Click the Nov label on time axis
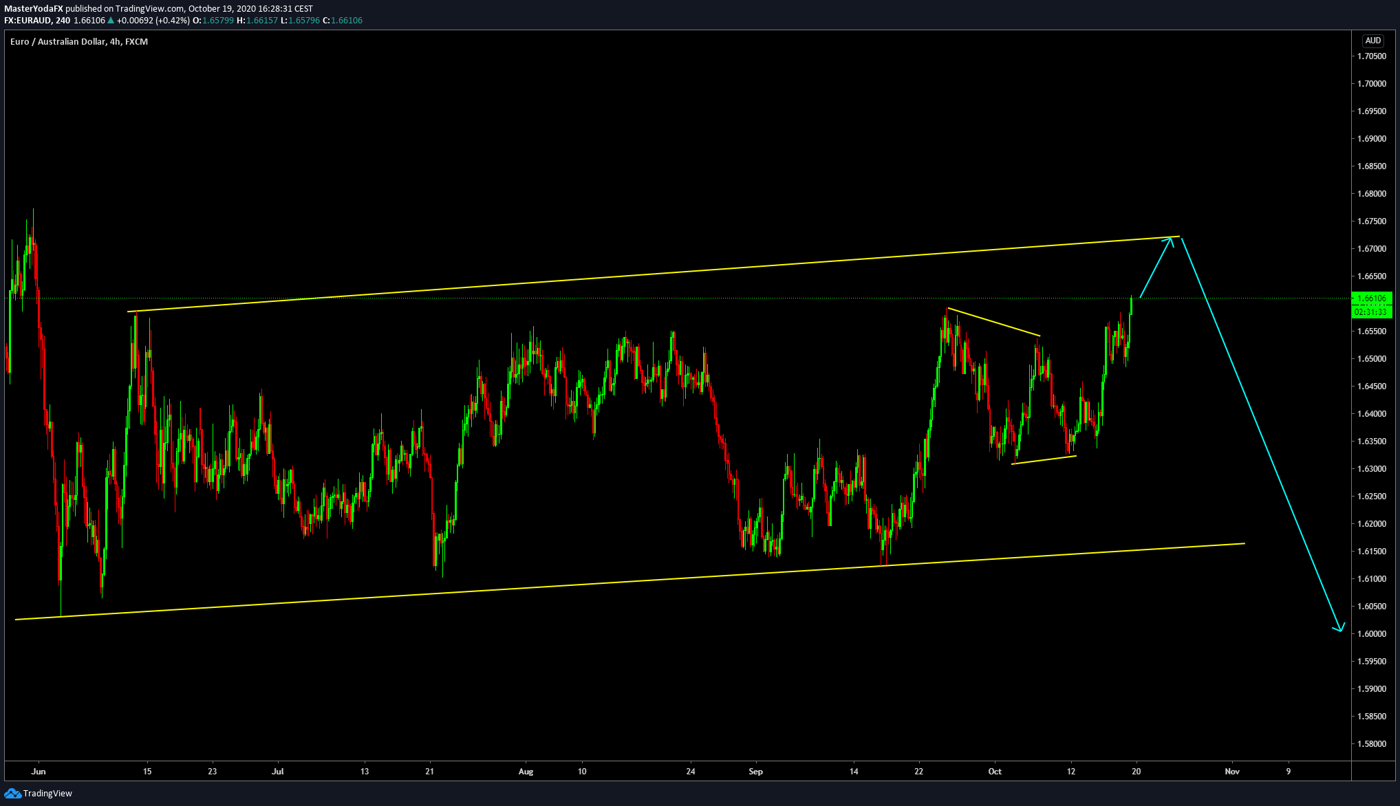 point(1232,772)
